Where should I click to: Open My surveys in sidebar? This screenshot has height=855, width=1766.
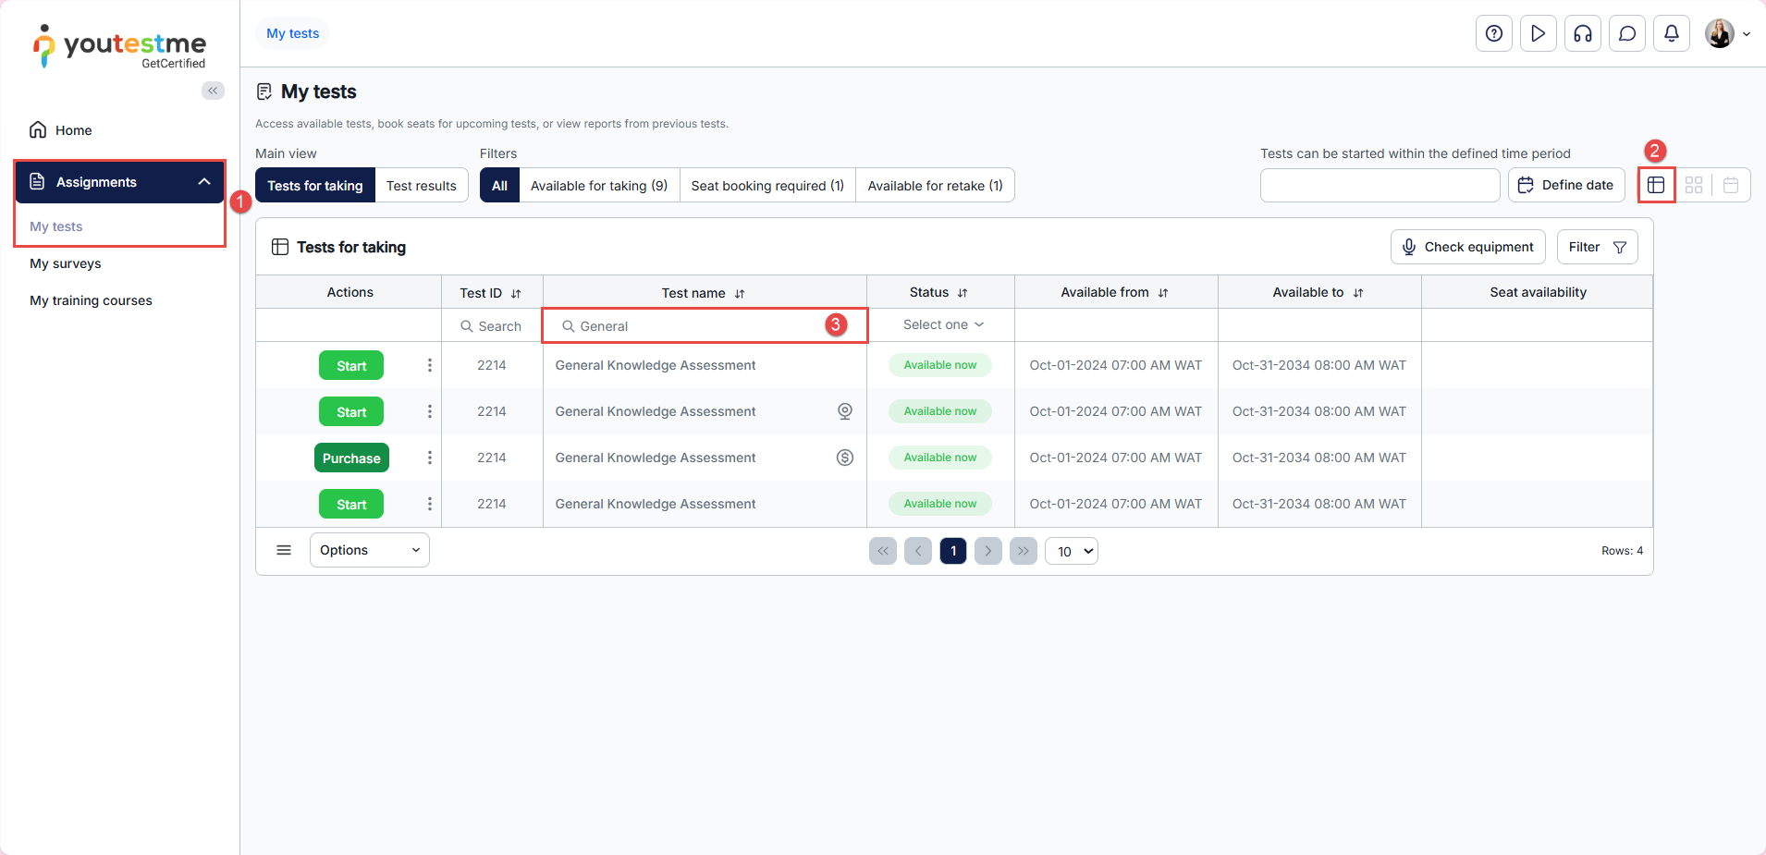click(x=66, y=263)
